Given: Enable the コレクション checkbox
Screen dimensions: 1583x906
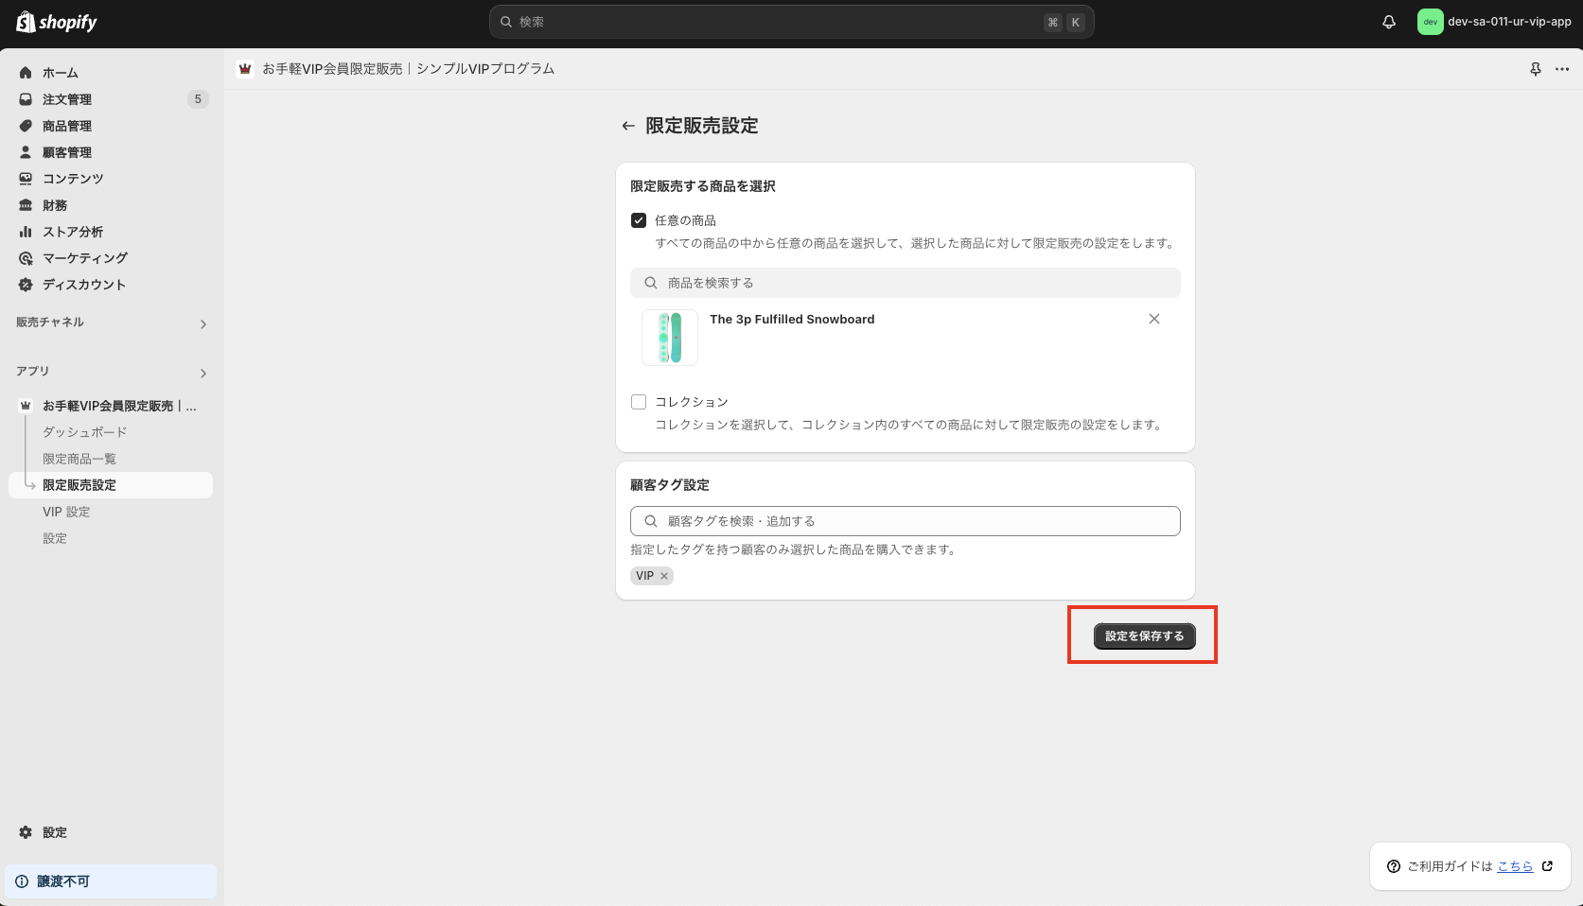Looking at the screenshot, I should coord(639,401).
